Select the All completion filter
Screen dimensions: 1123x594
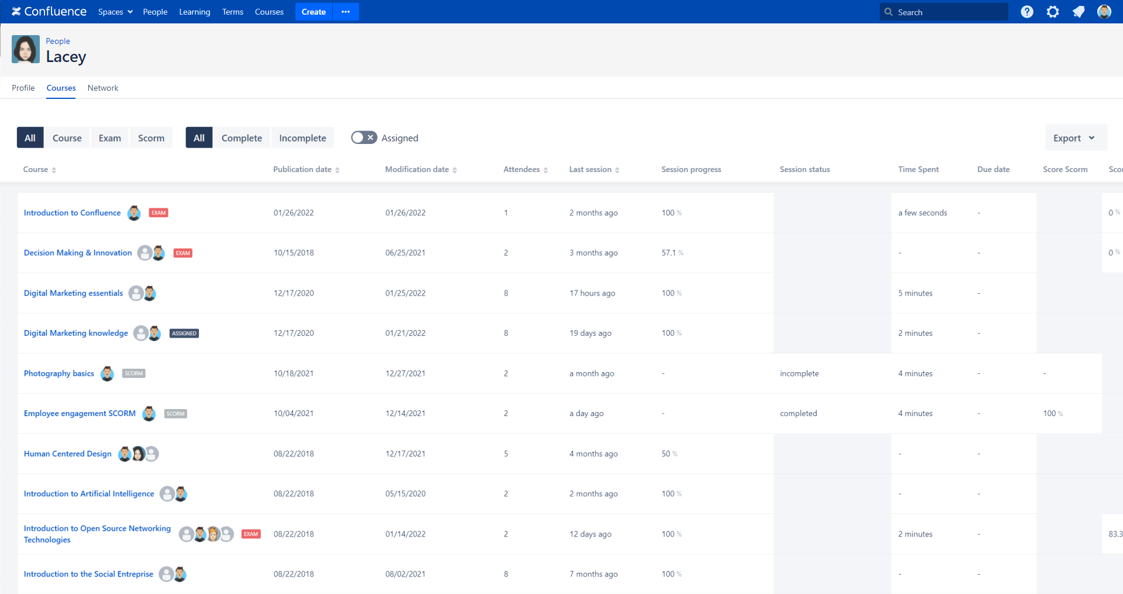click(199, 138)
